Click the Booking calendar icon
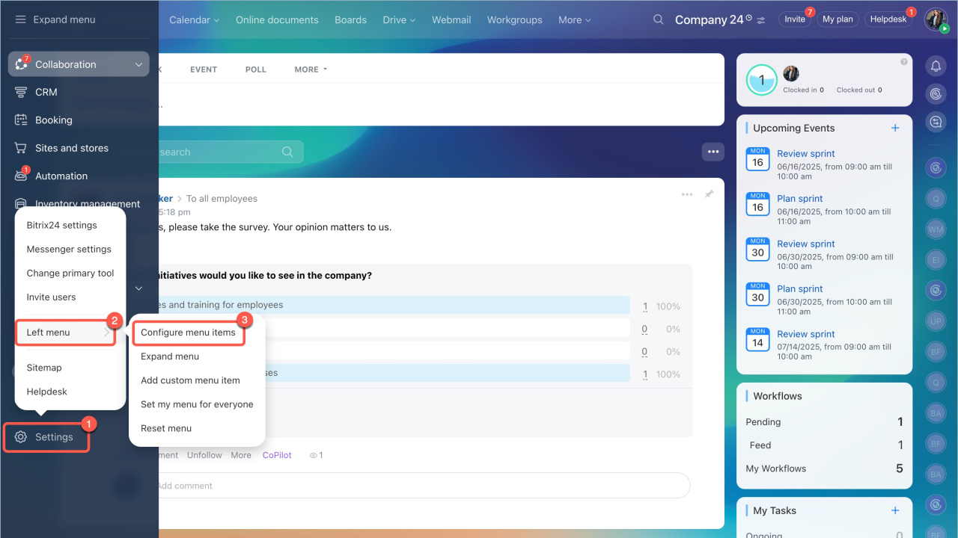 [21, 120]
